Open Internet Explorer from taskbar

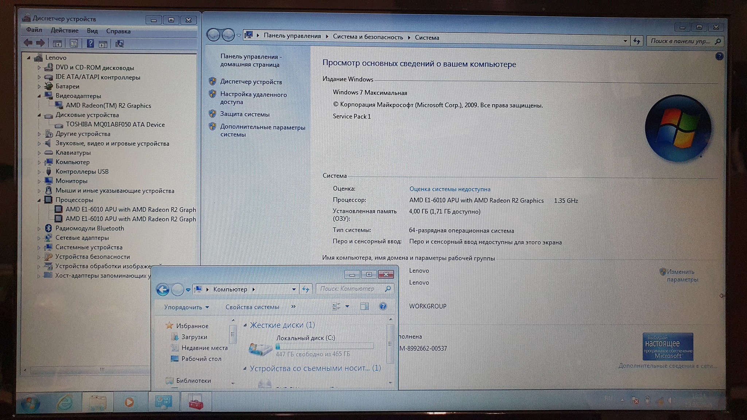(x=65, y=402)
